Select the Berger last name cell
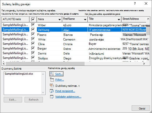Screen dimensions: 152x113 49,49
